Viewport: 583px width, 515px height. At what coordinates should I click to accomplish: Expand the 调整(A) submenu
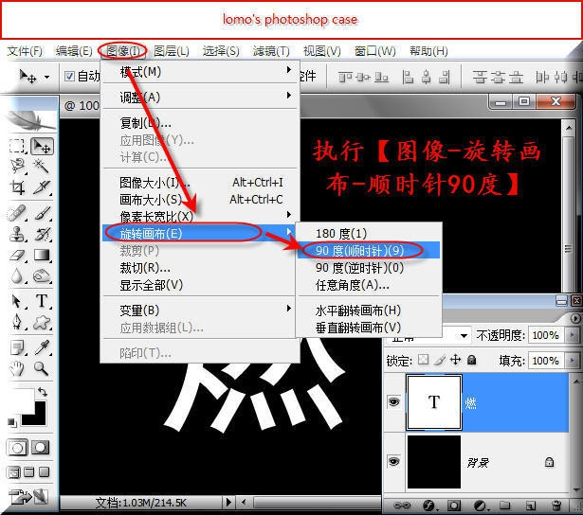201,97
